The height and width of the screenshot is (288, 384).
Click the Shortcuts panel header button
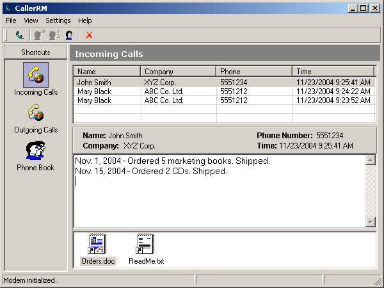[35, 52]
